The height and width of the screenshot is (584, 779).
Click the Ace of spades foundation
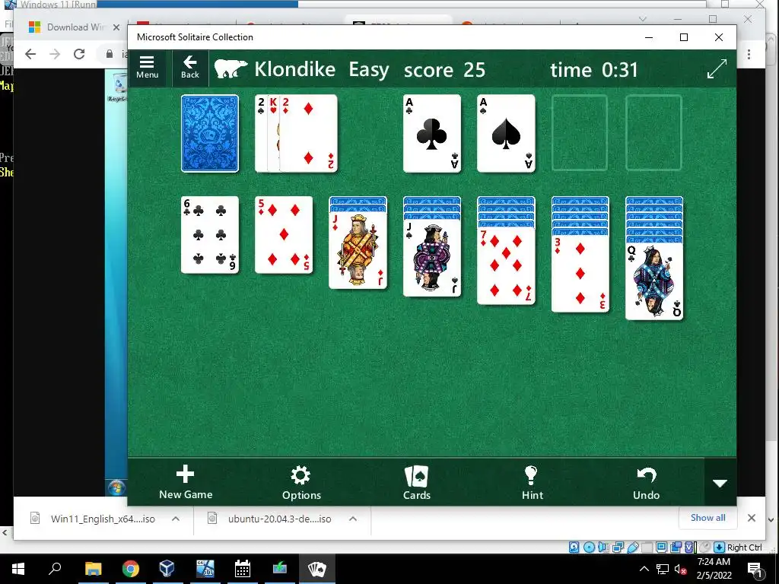[x=506, y=134]
